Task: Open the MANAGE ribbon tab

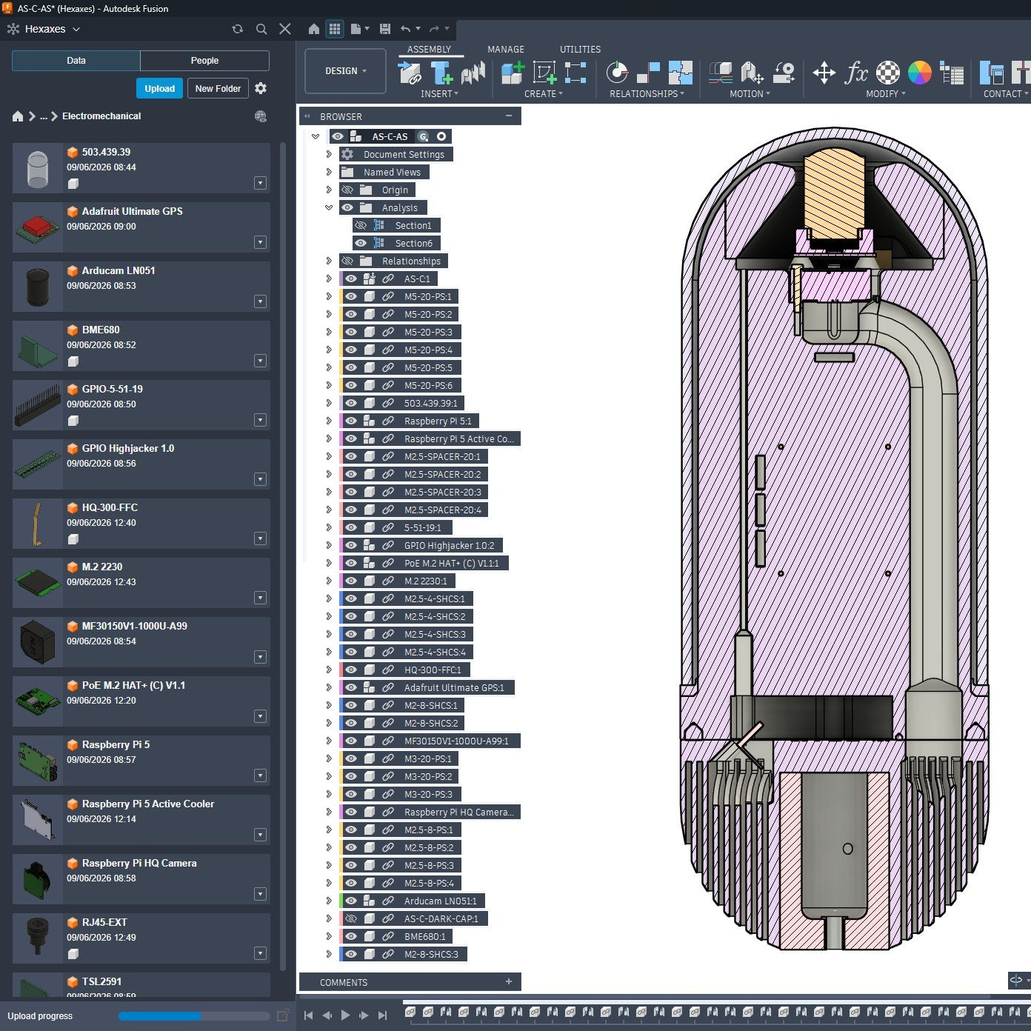Action: pyautogui.click(x=506, y=50)
